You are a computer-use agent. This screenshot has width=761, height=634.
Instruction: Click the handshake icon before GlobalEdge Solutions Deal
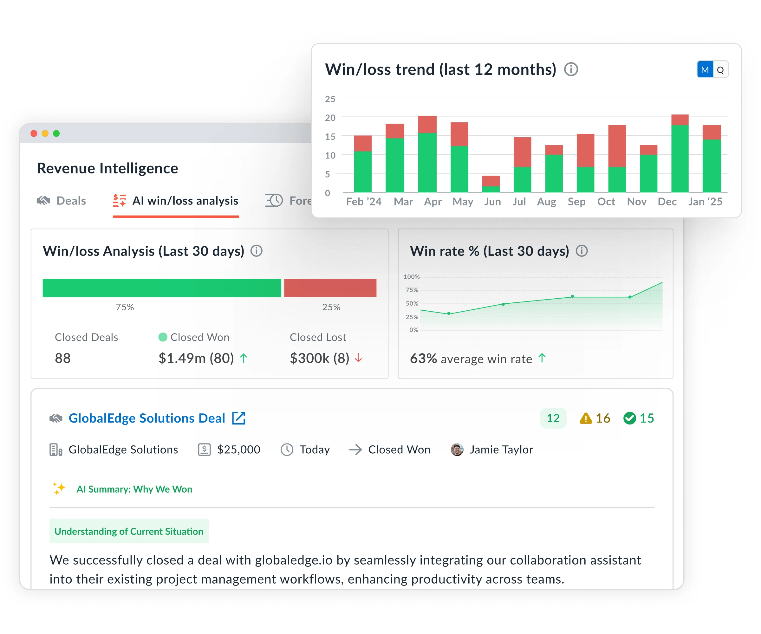tap(56, 418)
